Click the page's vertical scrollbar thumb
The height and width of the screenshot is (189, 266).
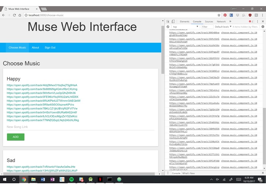(x=163, y=49)
